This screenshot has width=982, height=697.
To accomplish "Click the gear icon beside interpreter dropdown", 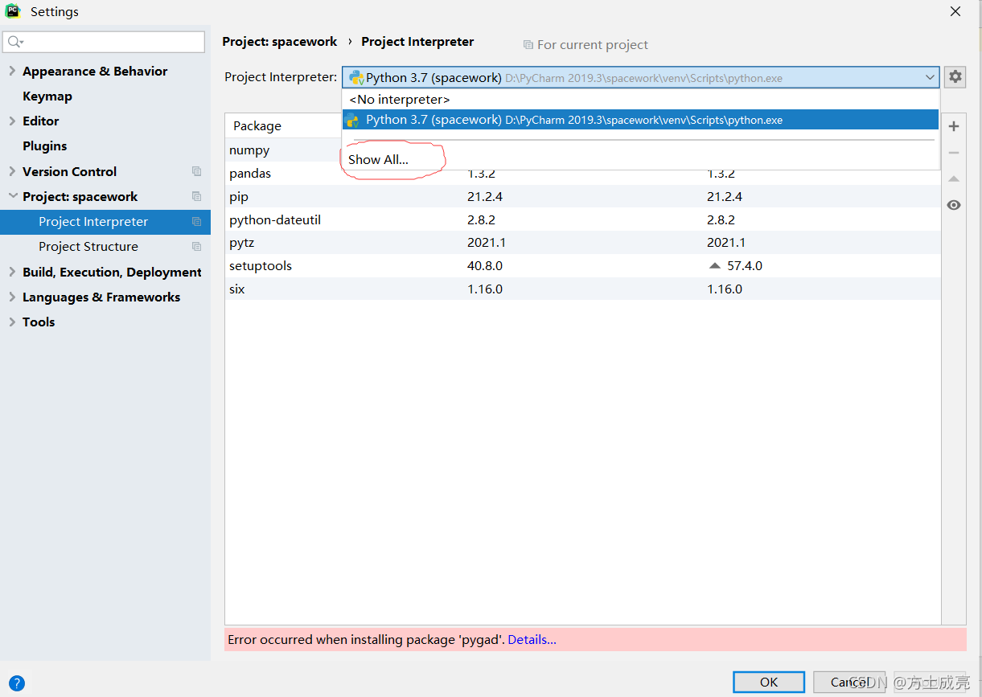I will 955,77.
